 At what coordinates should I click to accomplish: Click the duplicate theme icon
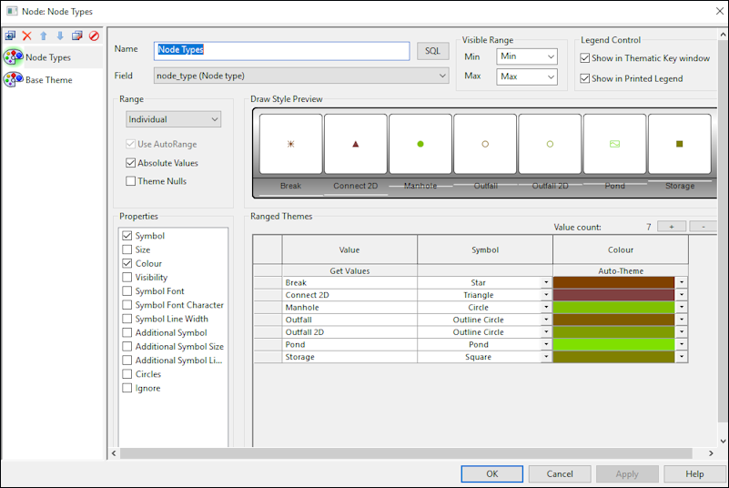pos(76,36)
